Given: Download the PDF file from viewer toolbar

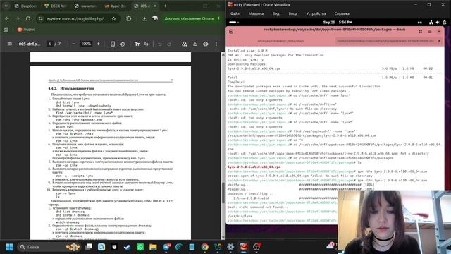Looking at the screenshot, I should (195, 44).
